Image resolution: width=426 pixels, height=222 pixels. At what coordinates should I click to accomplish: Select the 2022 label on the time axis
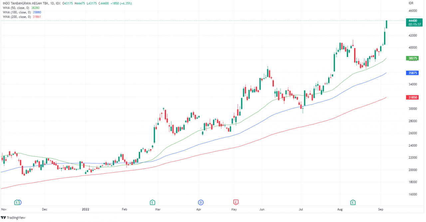point(86,209)
